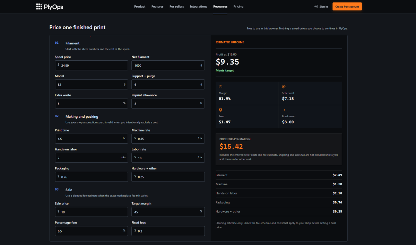This screenshot has height=245, width=416.
Task: Click the Hardware + other input
Action: pyautogui.click(x=168, y=177)
